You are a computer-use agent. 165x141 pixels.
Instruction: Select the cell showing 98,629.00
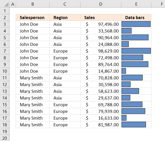coord(101,51)
